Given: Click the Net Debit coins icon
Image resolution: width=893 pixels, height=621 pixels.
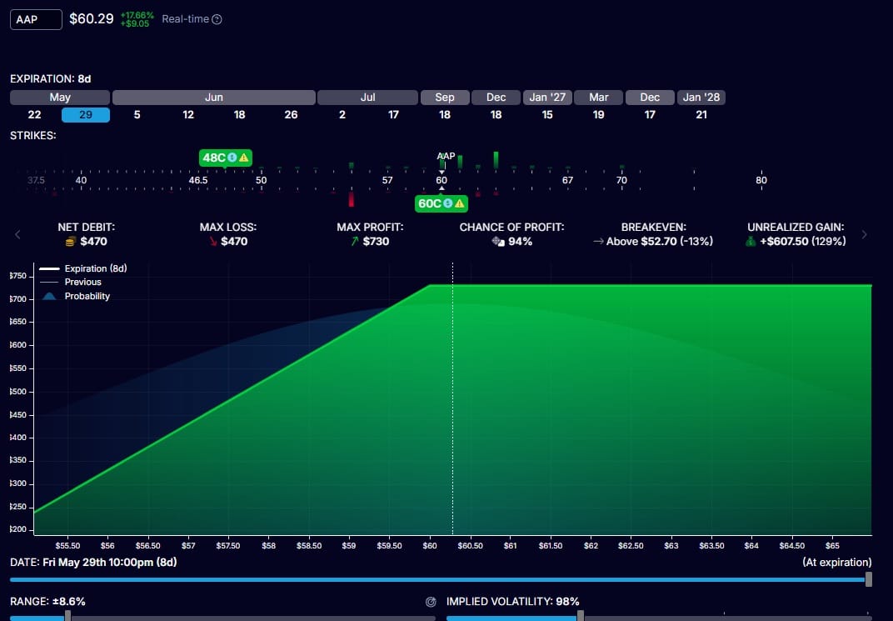Looking at the screenshot, I should (x=71, y=242).
